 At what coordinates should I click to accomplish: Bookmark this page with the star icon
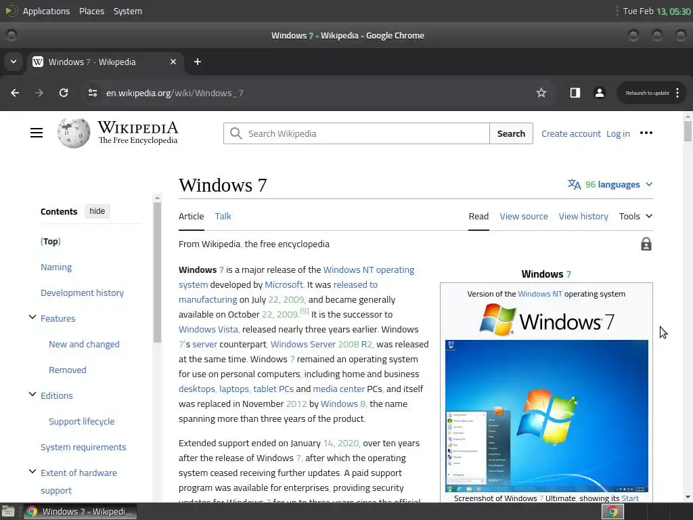[541, 93]
